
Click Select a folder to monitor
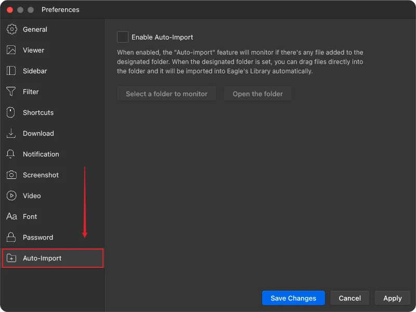166,94
